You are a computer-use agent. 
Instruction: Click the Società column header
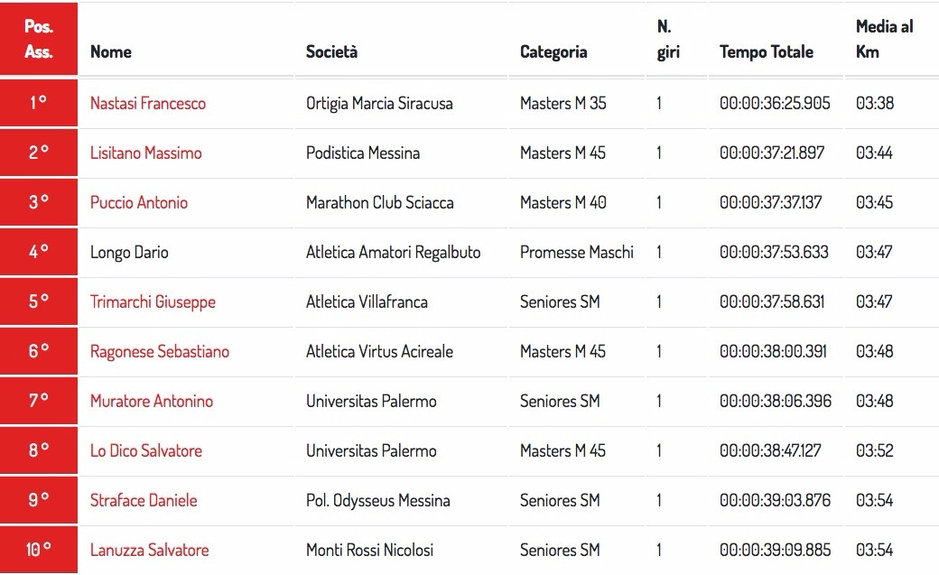(x=331, y=52)
